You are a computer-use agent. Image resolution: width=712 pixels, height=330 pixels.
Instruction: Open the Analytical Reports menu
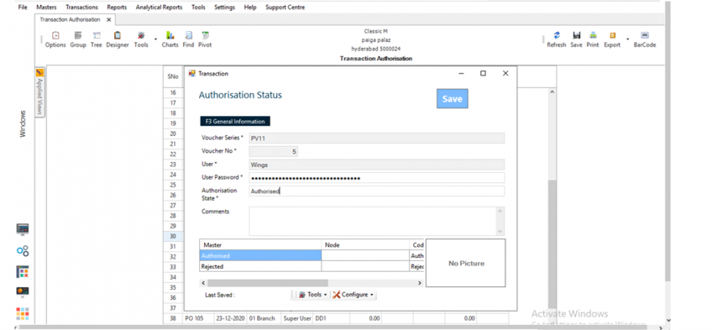coord(158,7)
